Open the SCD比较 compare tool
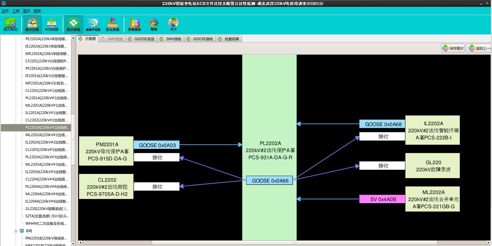Viewport: 492px width, 246px height. click(52, 24)
